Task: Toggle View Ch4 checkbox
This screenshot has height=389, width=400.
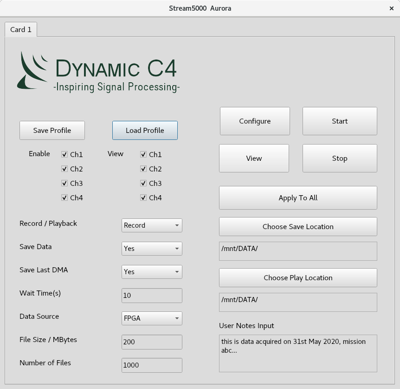Action: pos(143,198)
